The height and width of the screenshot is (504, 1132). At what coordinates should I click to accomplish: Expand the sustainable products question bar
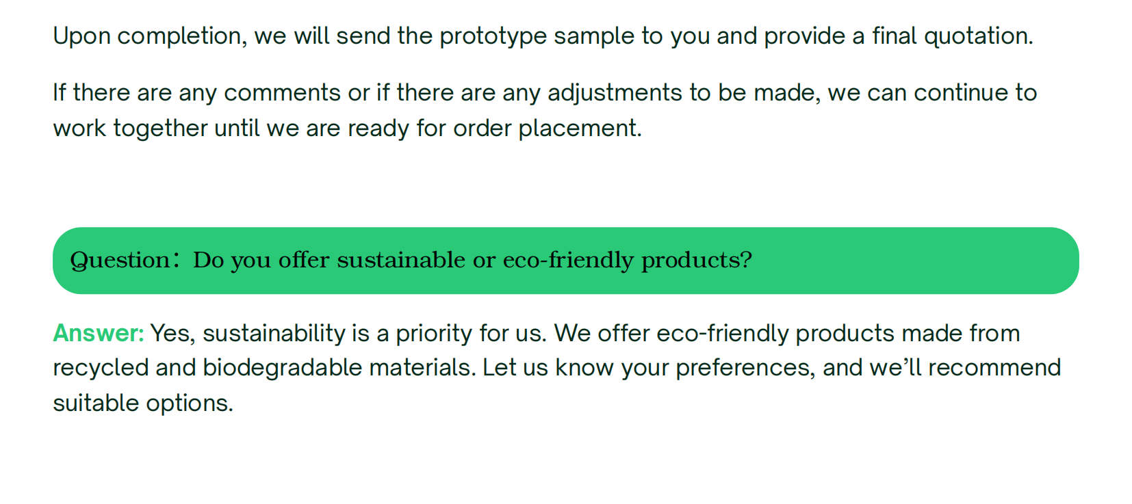(x=565, y=261)
